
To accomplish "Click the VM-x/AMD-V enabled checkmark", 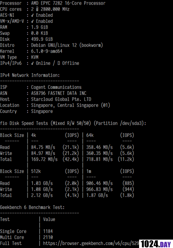I will click(x=32, y=21).
